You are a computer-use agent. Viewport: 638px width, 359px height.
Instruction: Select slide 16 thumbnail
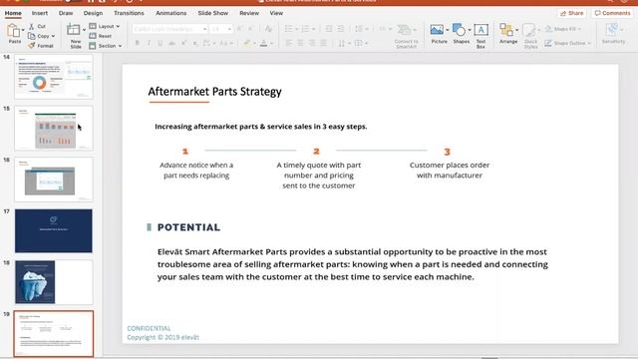(54, 179)
